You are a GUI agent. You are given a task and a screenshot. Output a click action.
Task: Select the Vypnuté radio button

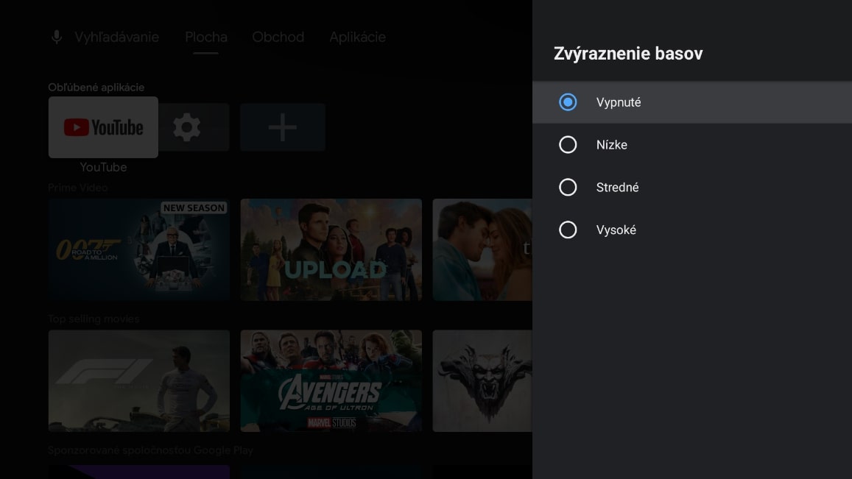coord(568,102)
